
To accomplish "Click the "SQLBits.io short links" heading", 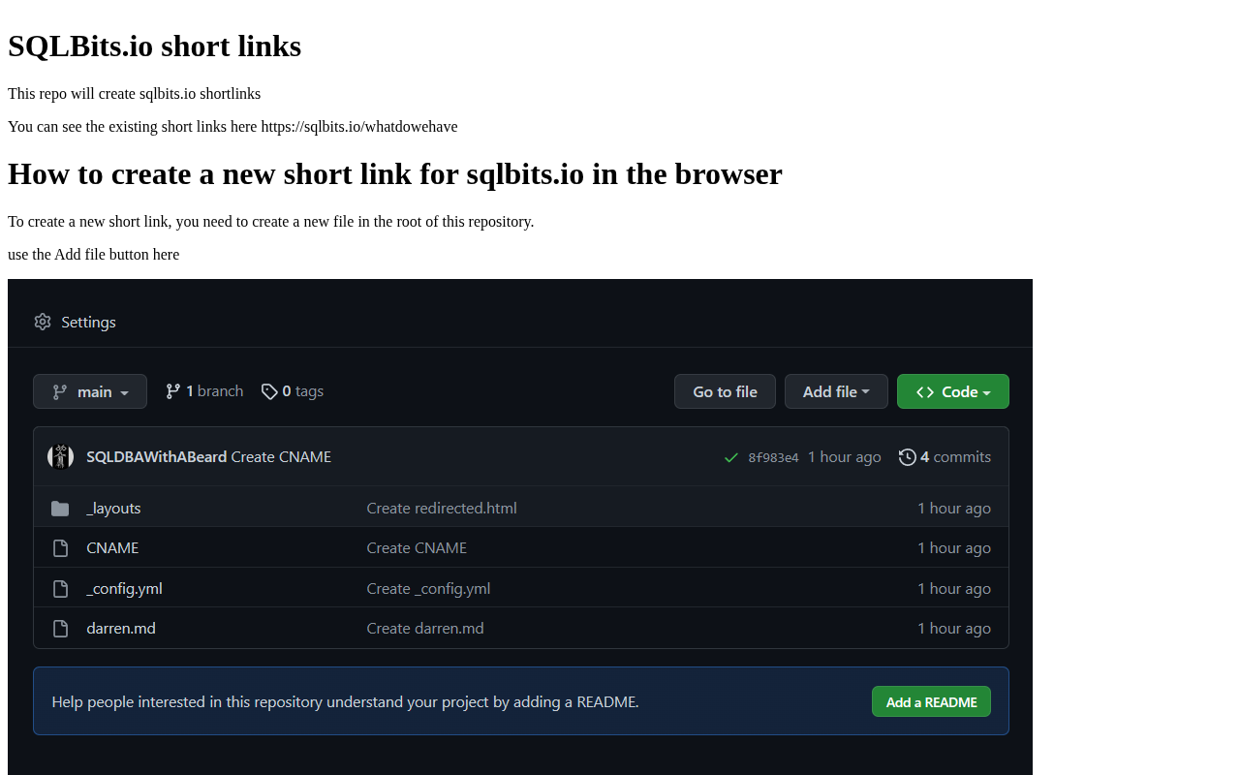I will pyautogui.click(x=155, y=46).
